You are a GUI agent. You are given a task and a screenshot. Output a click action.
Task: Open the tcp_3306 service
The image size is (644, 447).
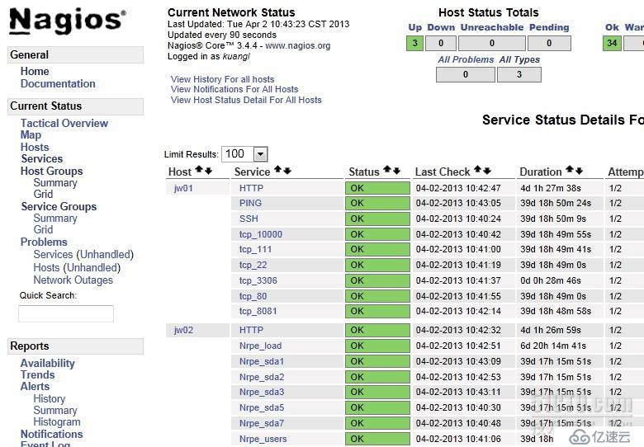tap(258, 280)
